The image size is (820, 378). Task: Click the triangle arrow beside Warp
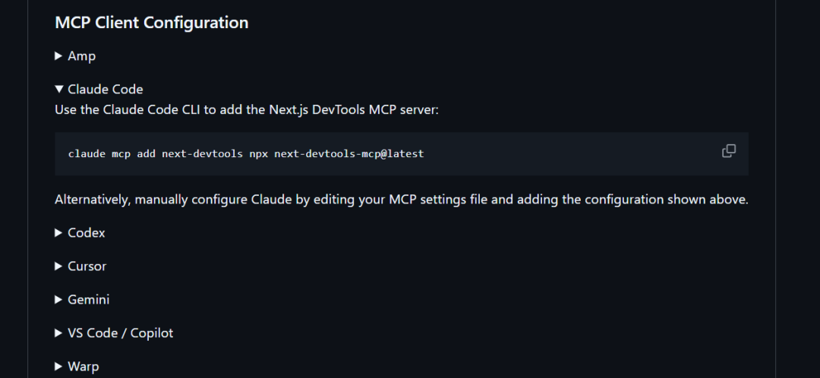pos(58,367)
